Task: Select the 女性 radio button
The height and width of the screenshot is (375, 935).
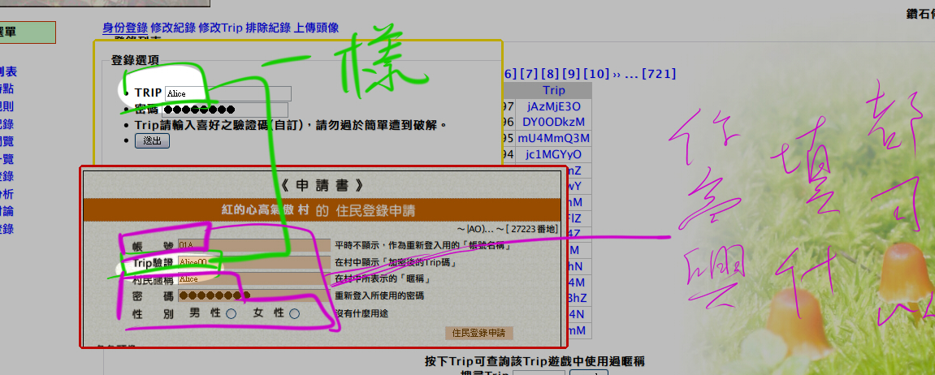Action: click(294, 313)
